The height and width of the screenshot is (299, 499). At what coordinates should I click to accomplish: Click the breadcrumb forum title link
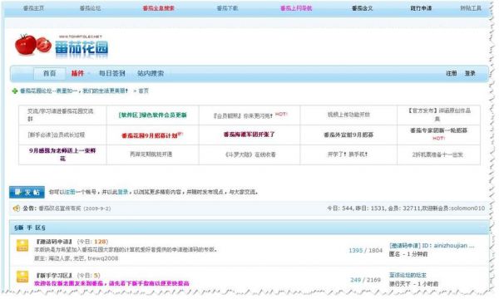coord(74,91)
